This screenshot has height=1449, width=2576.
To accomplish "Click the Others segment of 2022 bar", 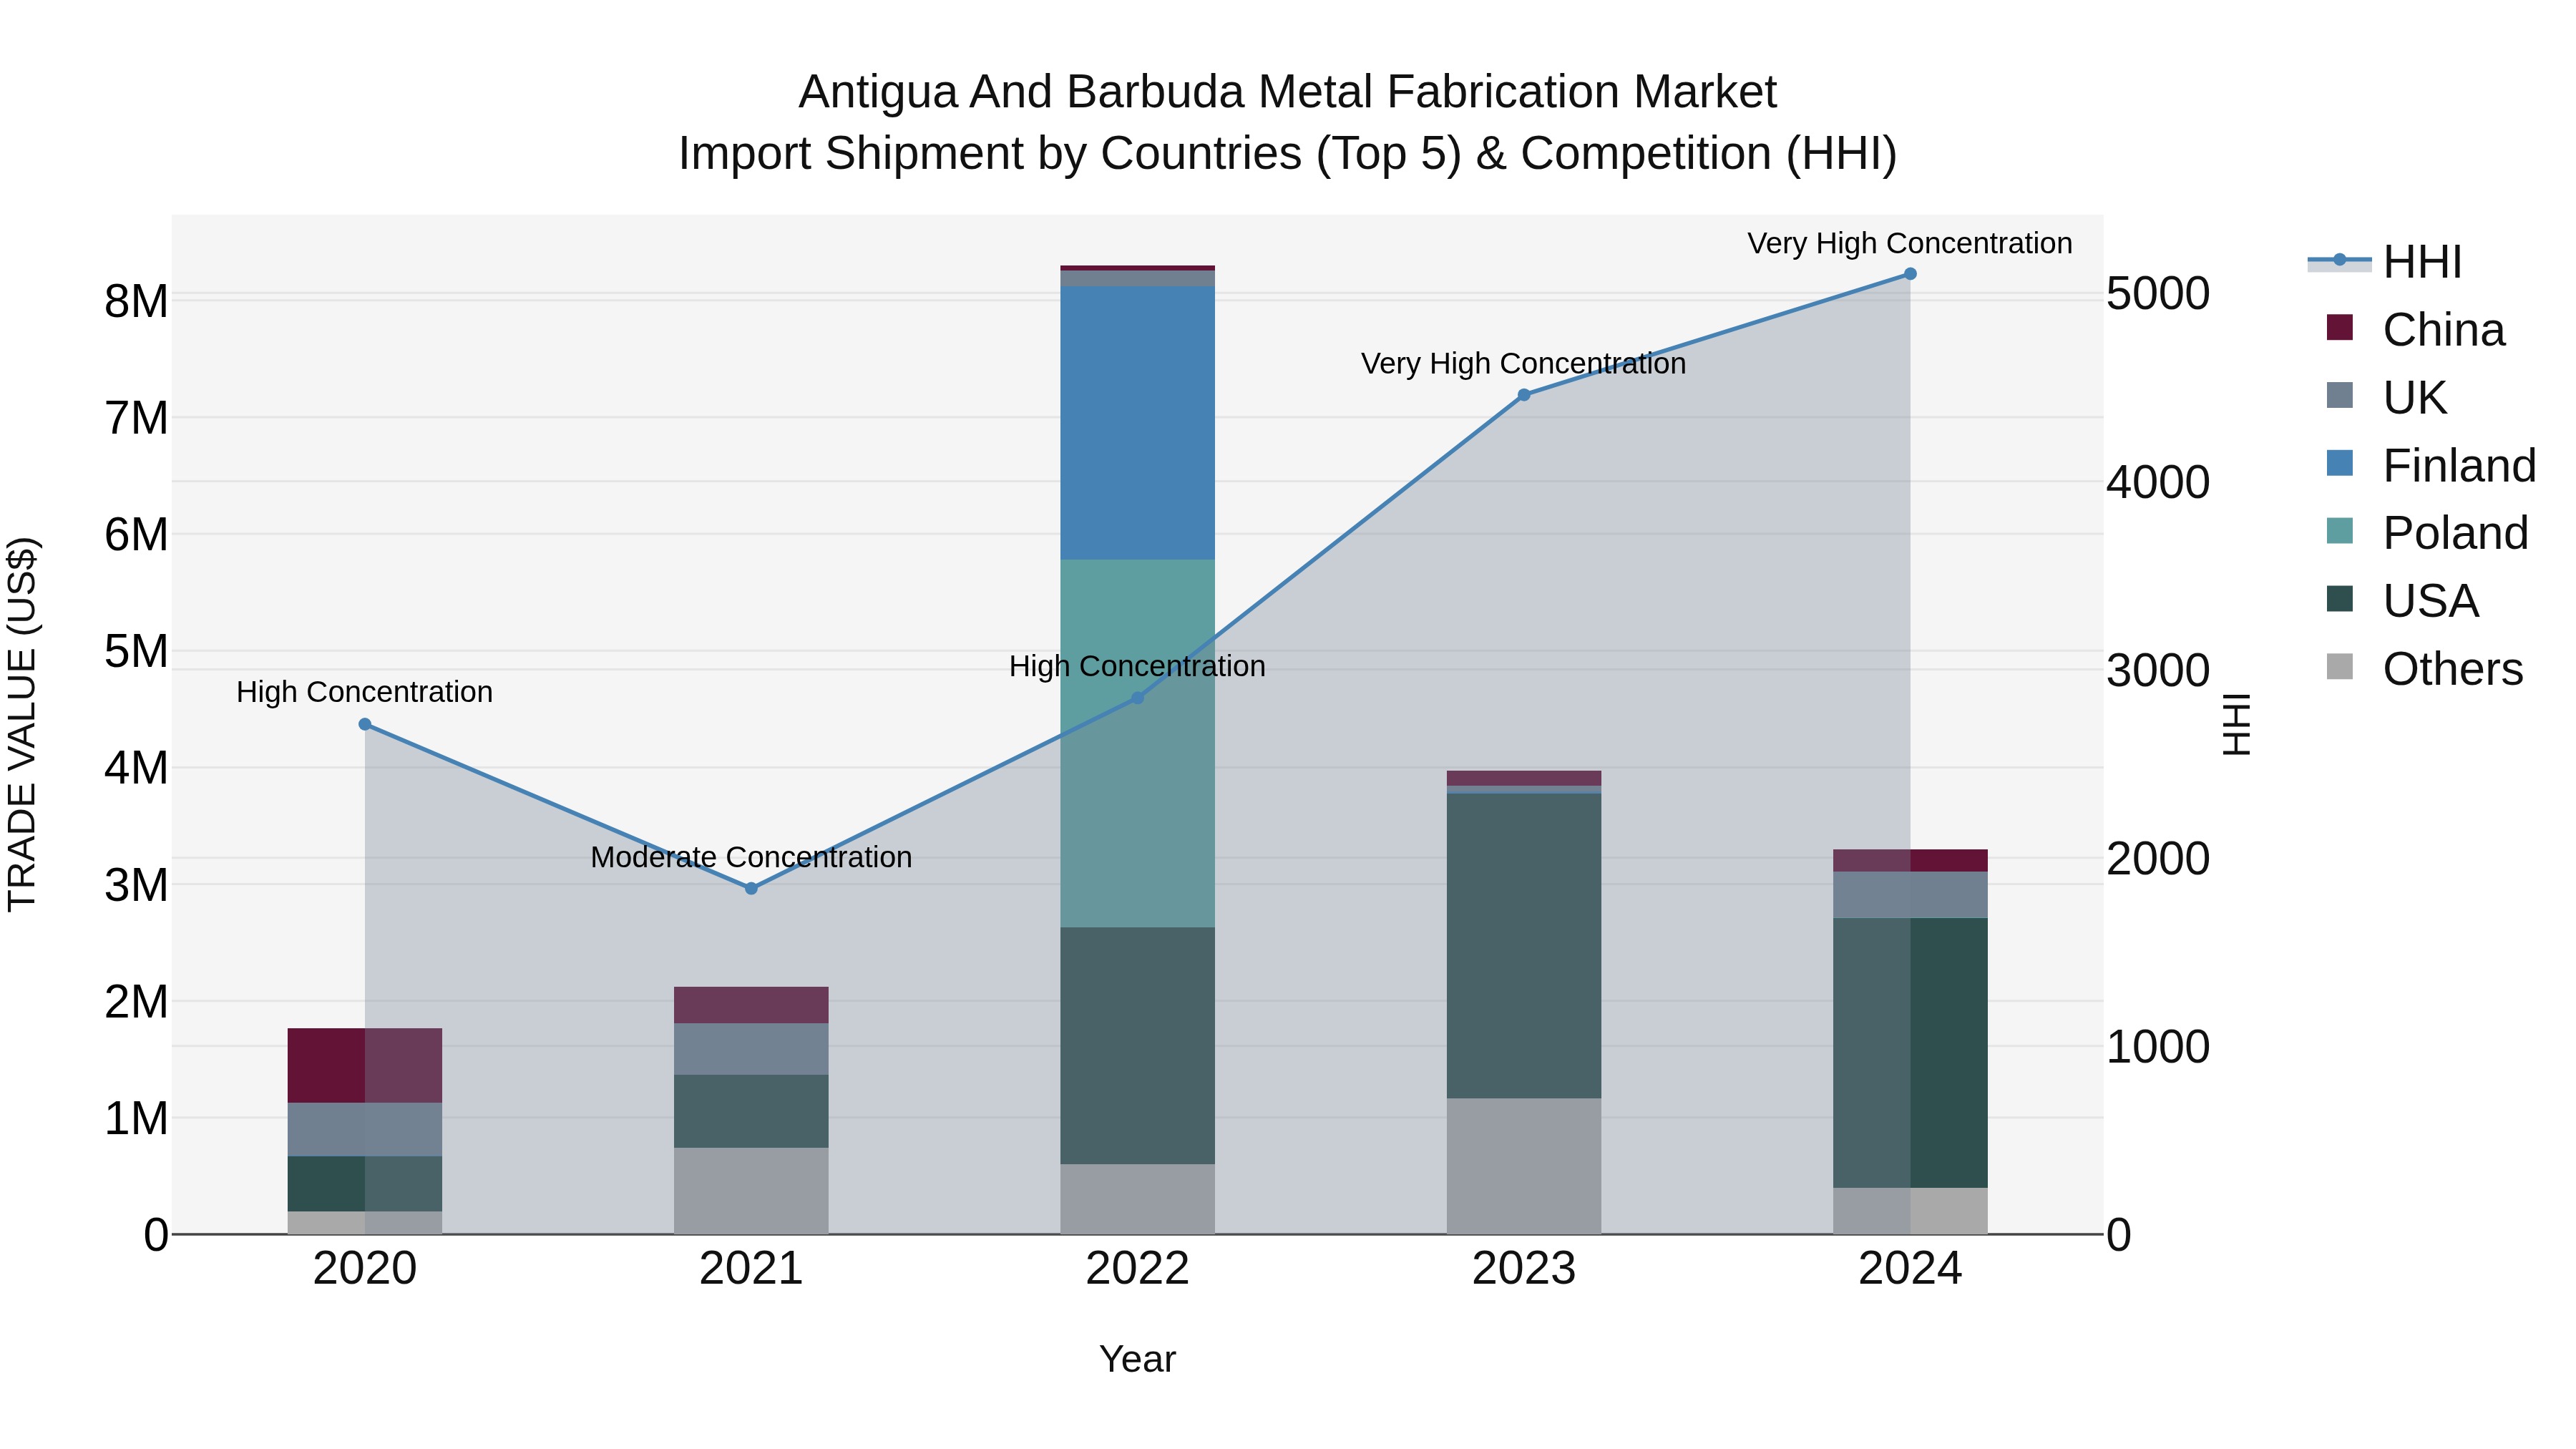I will 1137,1199.
